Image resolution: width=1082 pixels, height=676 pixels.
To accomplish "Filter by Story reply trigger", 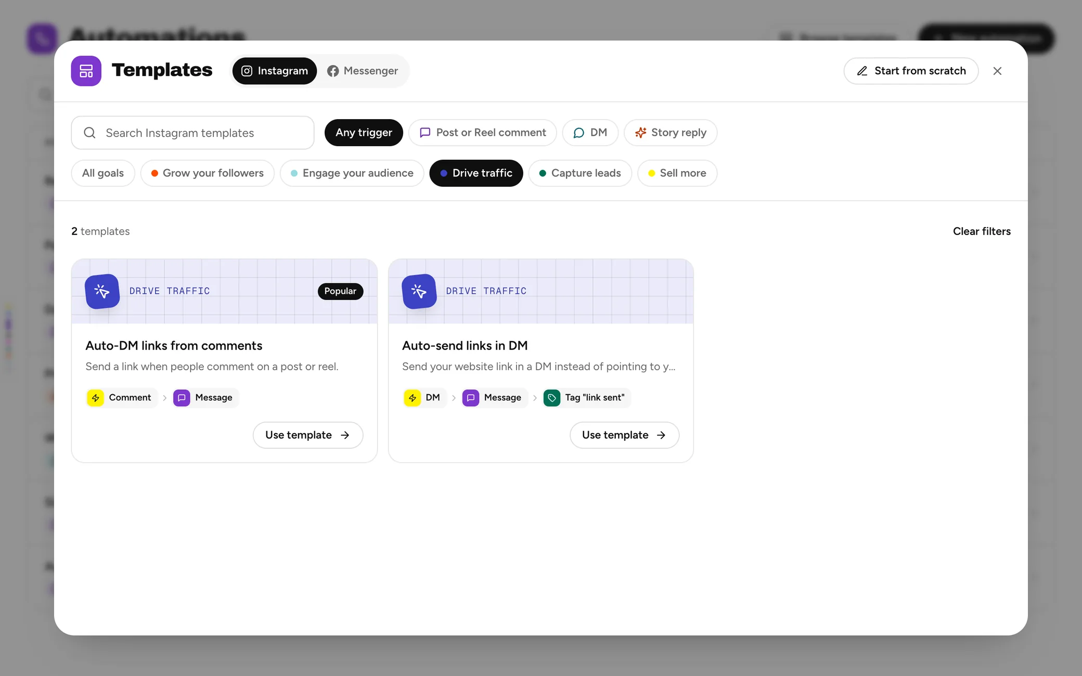I will pyautogui.click(x=671, y=133).
